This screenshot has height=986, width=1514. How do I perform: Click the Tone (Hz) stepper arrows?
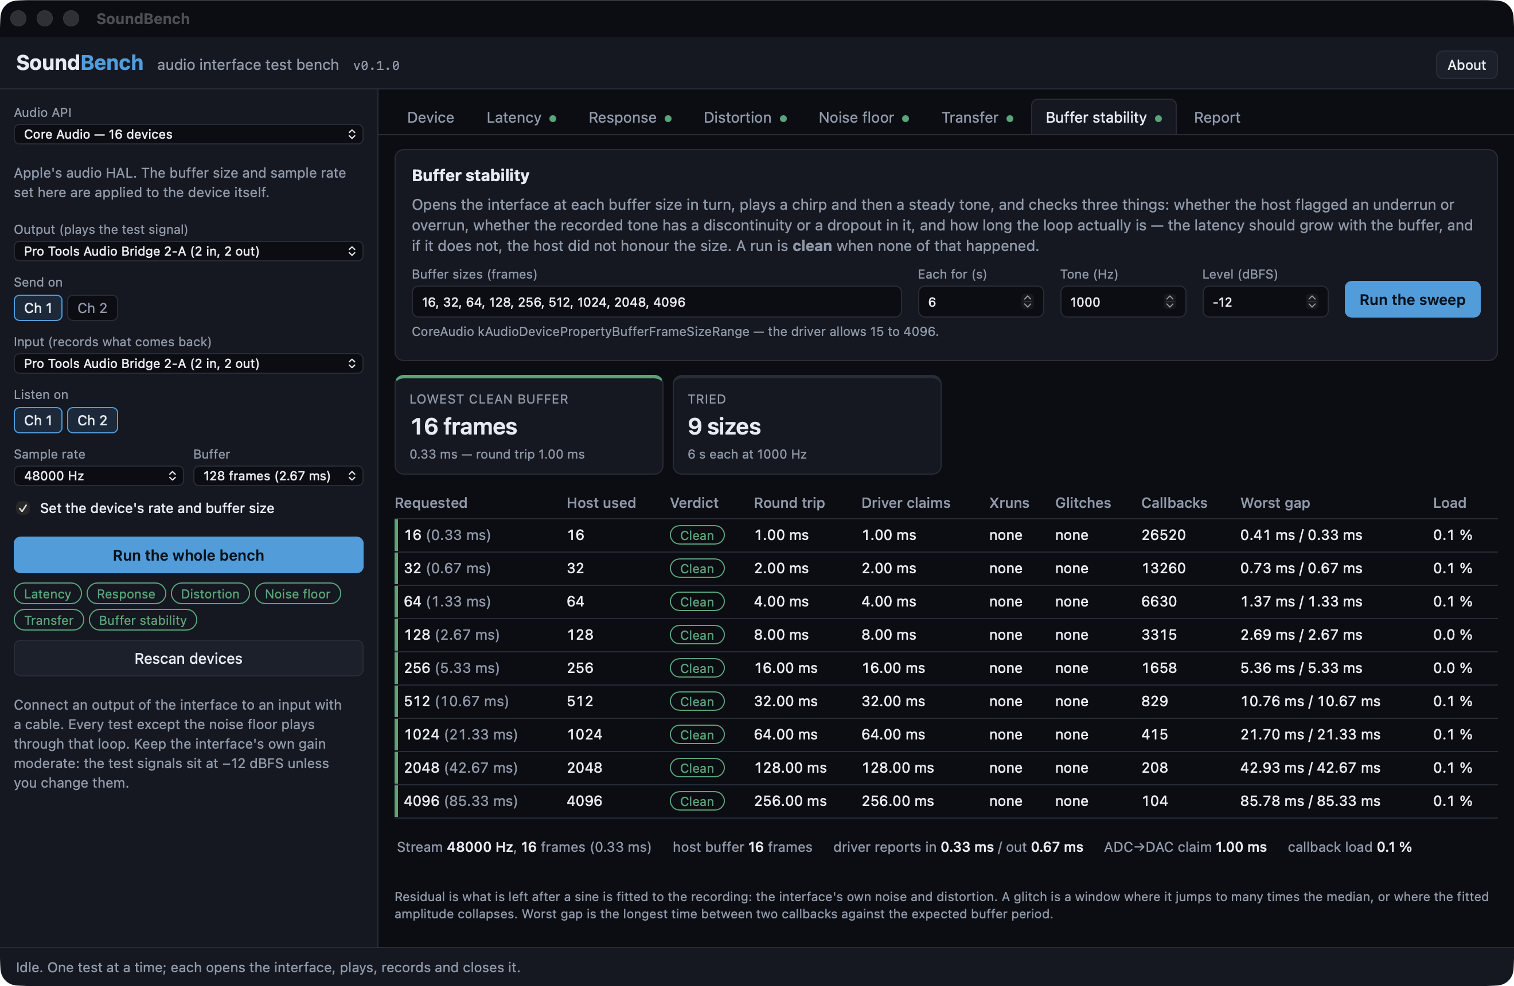[1169, 302]
